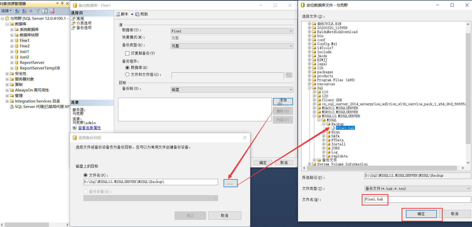Image resolution: width=472 pixels, height=227 pixels.
Task: Select the 文件和文件组 radio button
Action: coord(127,74)
